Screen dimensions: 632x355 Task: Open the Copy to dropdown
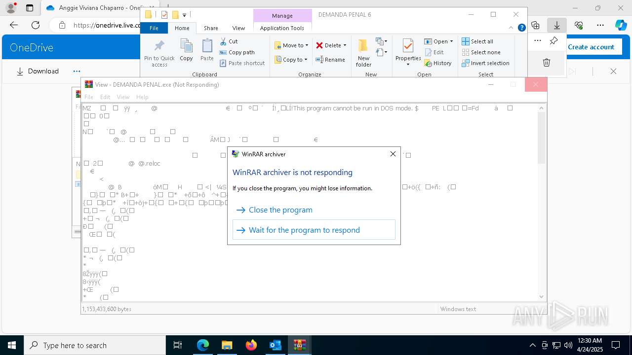click(x=291, y=60)
